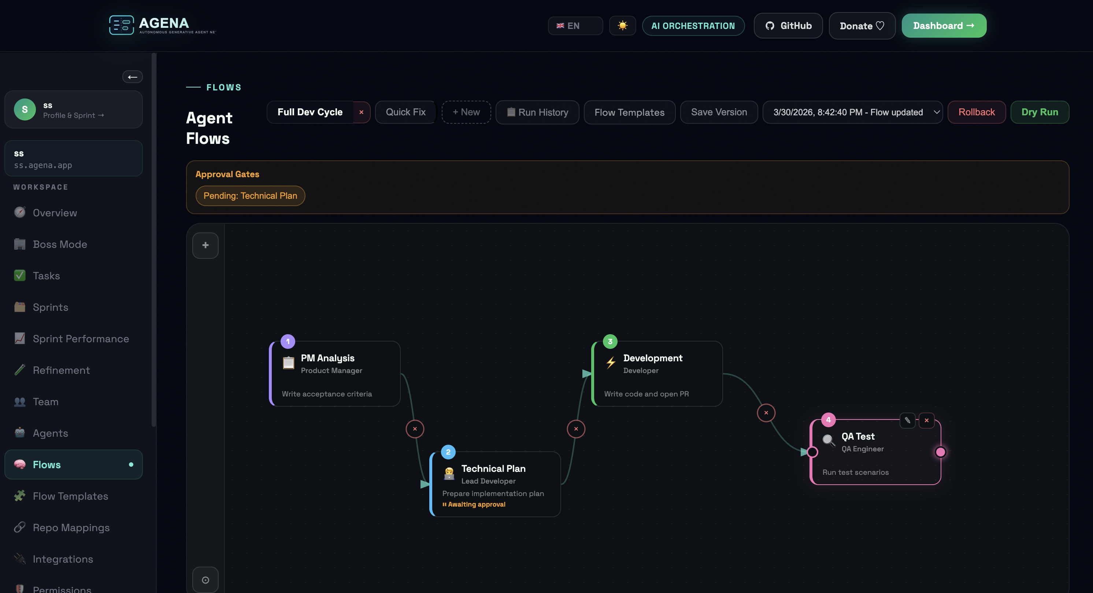
Task: Click the Rollback button
Action: click(976, 112)
